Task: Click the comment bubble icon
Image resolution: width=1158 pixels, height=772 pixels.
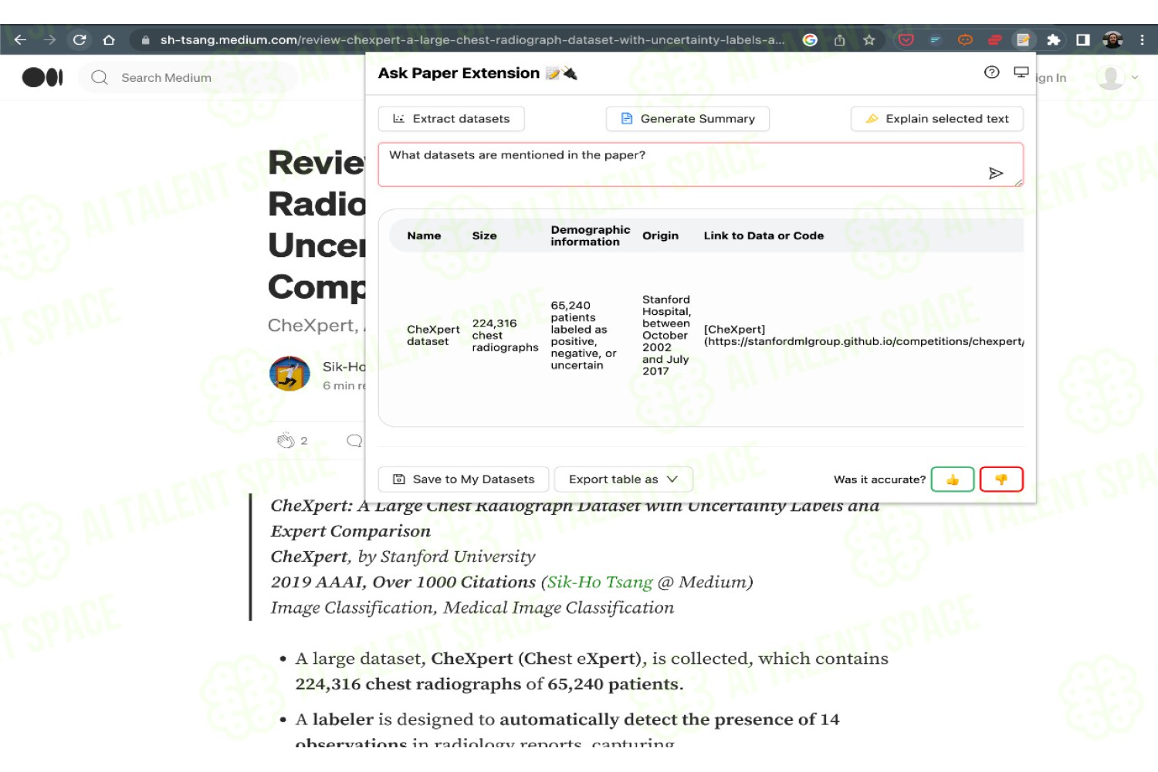Action: click(354, 441)
